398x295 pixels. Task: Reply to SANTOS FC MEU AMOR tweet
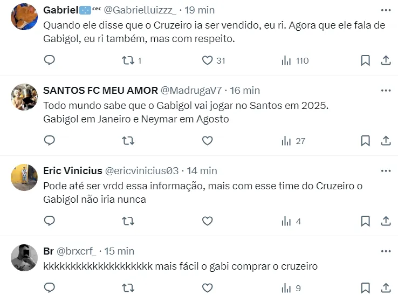(x=50, y=141)
